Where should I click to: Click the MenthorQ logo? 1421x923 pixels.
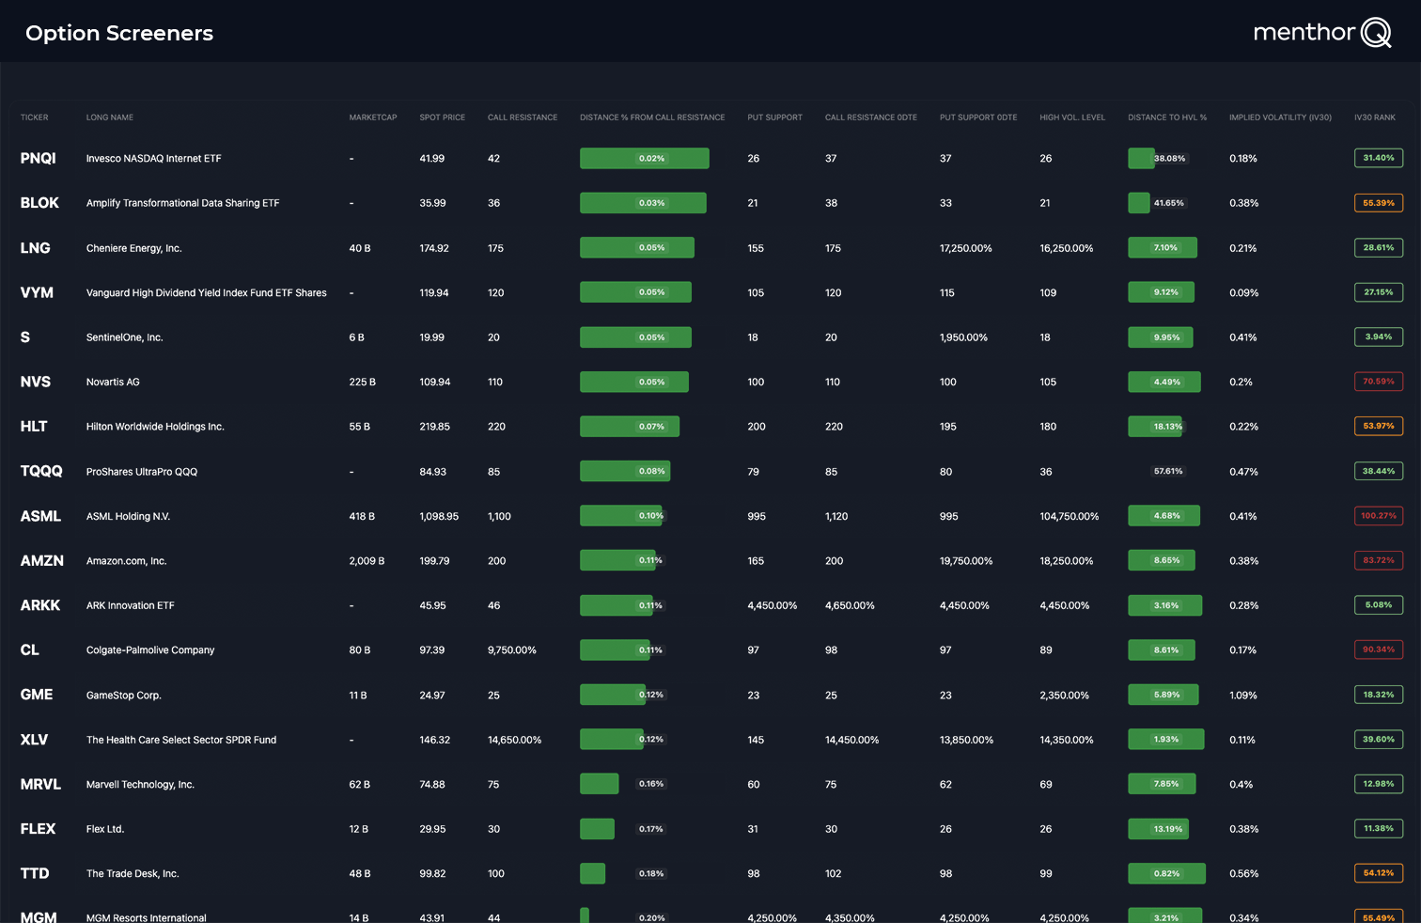tap(1322, 33)
